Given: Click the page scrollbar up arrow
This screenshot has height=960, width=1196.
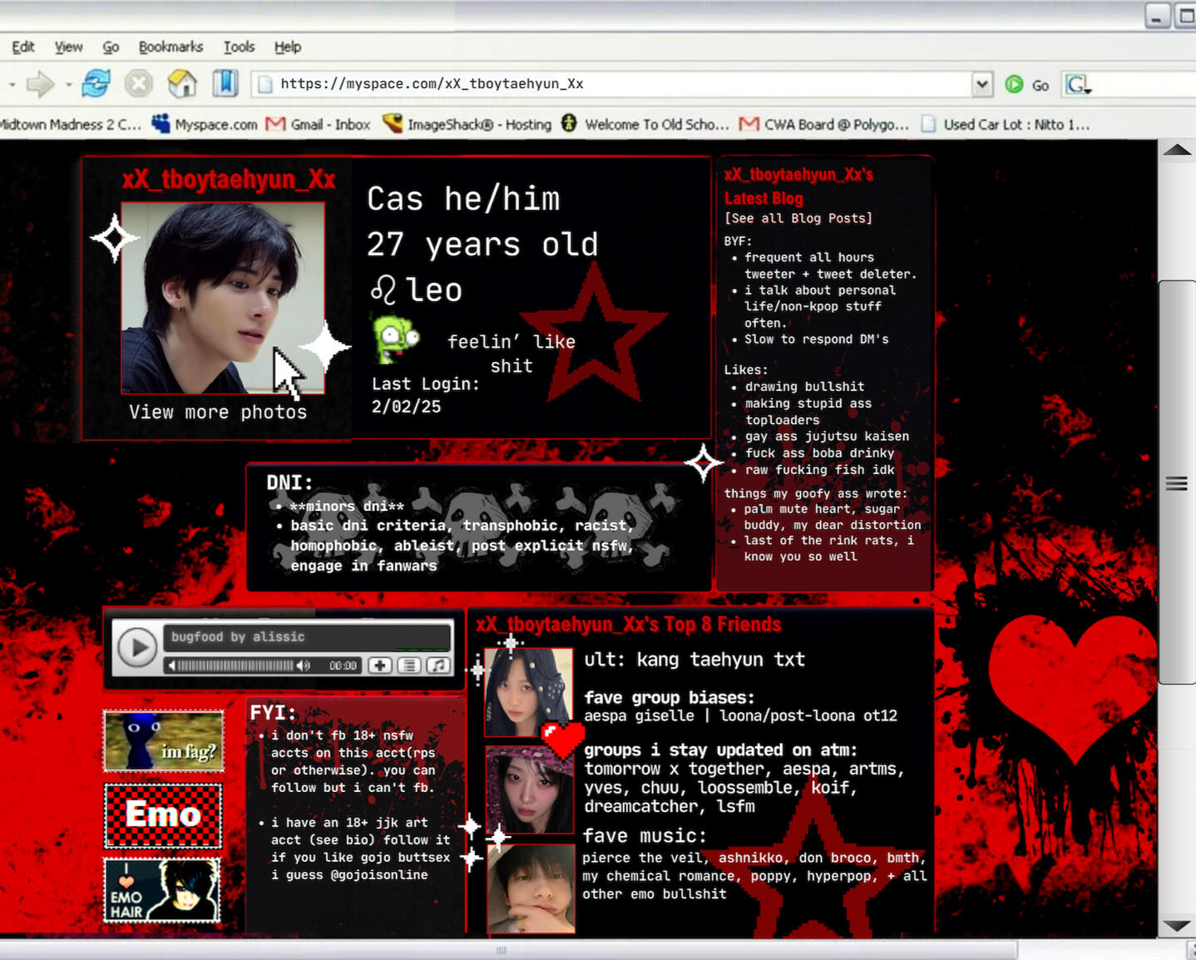Looking at the screenshot, I should pyautogui.click(x=1176, y=151).
